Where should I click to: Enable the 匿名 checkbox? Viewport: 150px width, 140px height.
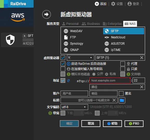[121, 94]
